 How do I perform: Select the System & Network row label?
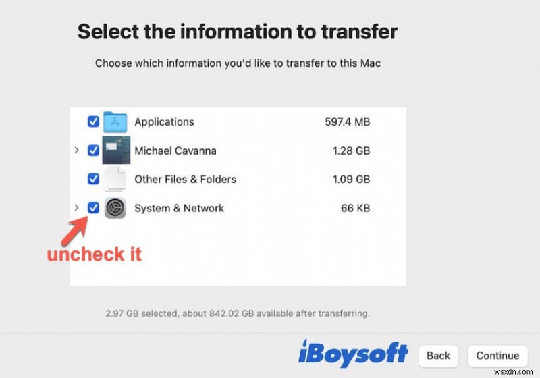click(x=179, y=208)
